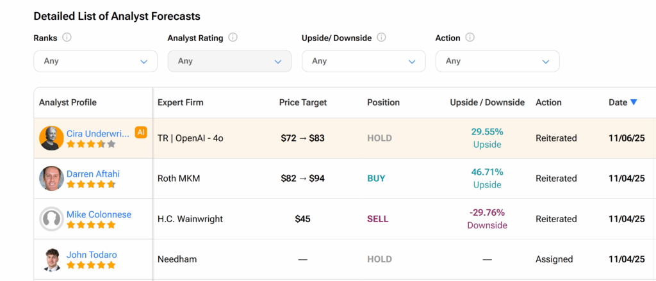Open the Ranks dropdown
Image resolution: width=656 pixels, height=281 pixels.
tap(95, 61)
